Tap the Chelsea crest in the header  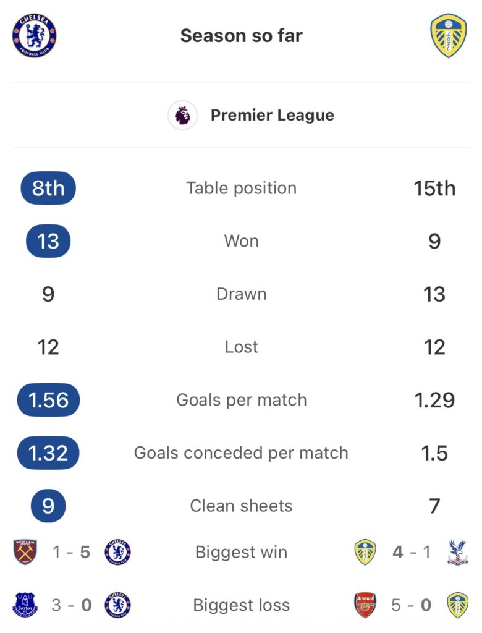[x=35, y=36]
